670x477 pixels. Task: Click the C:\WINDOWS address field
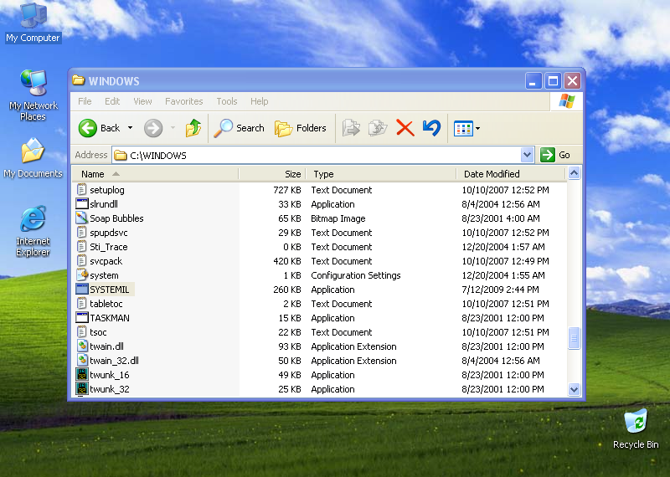point(318,155)
